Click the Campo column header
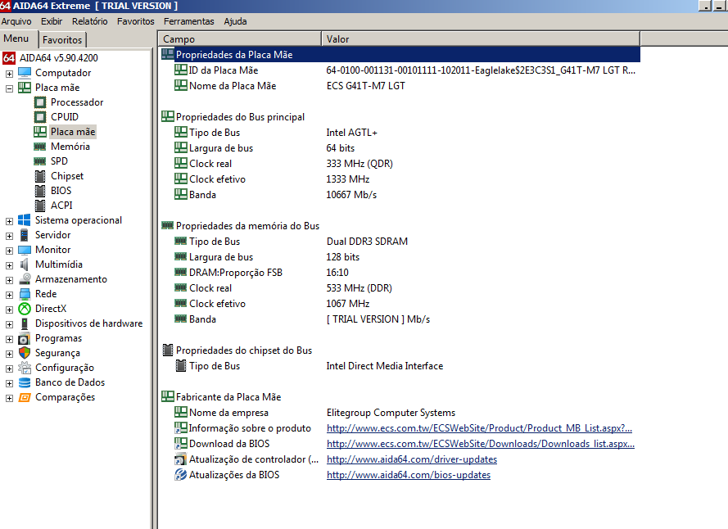Screen dimensions: 728x529 tap(240, 39)
